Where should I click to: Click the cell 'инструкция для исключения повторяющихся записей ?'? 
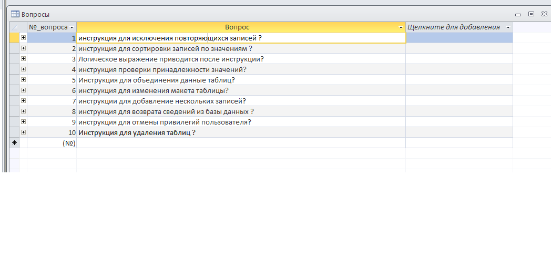[x=241, y=38]
